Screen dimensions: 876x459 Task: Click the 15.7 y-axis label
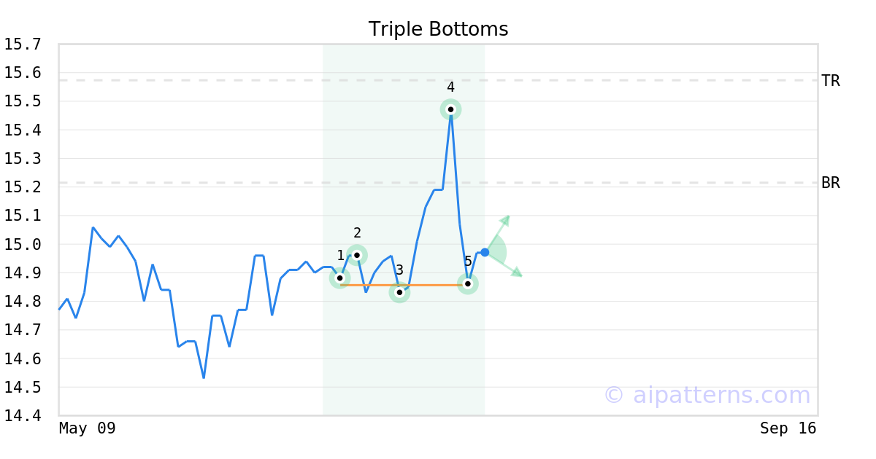pos(23,44)
